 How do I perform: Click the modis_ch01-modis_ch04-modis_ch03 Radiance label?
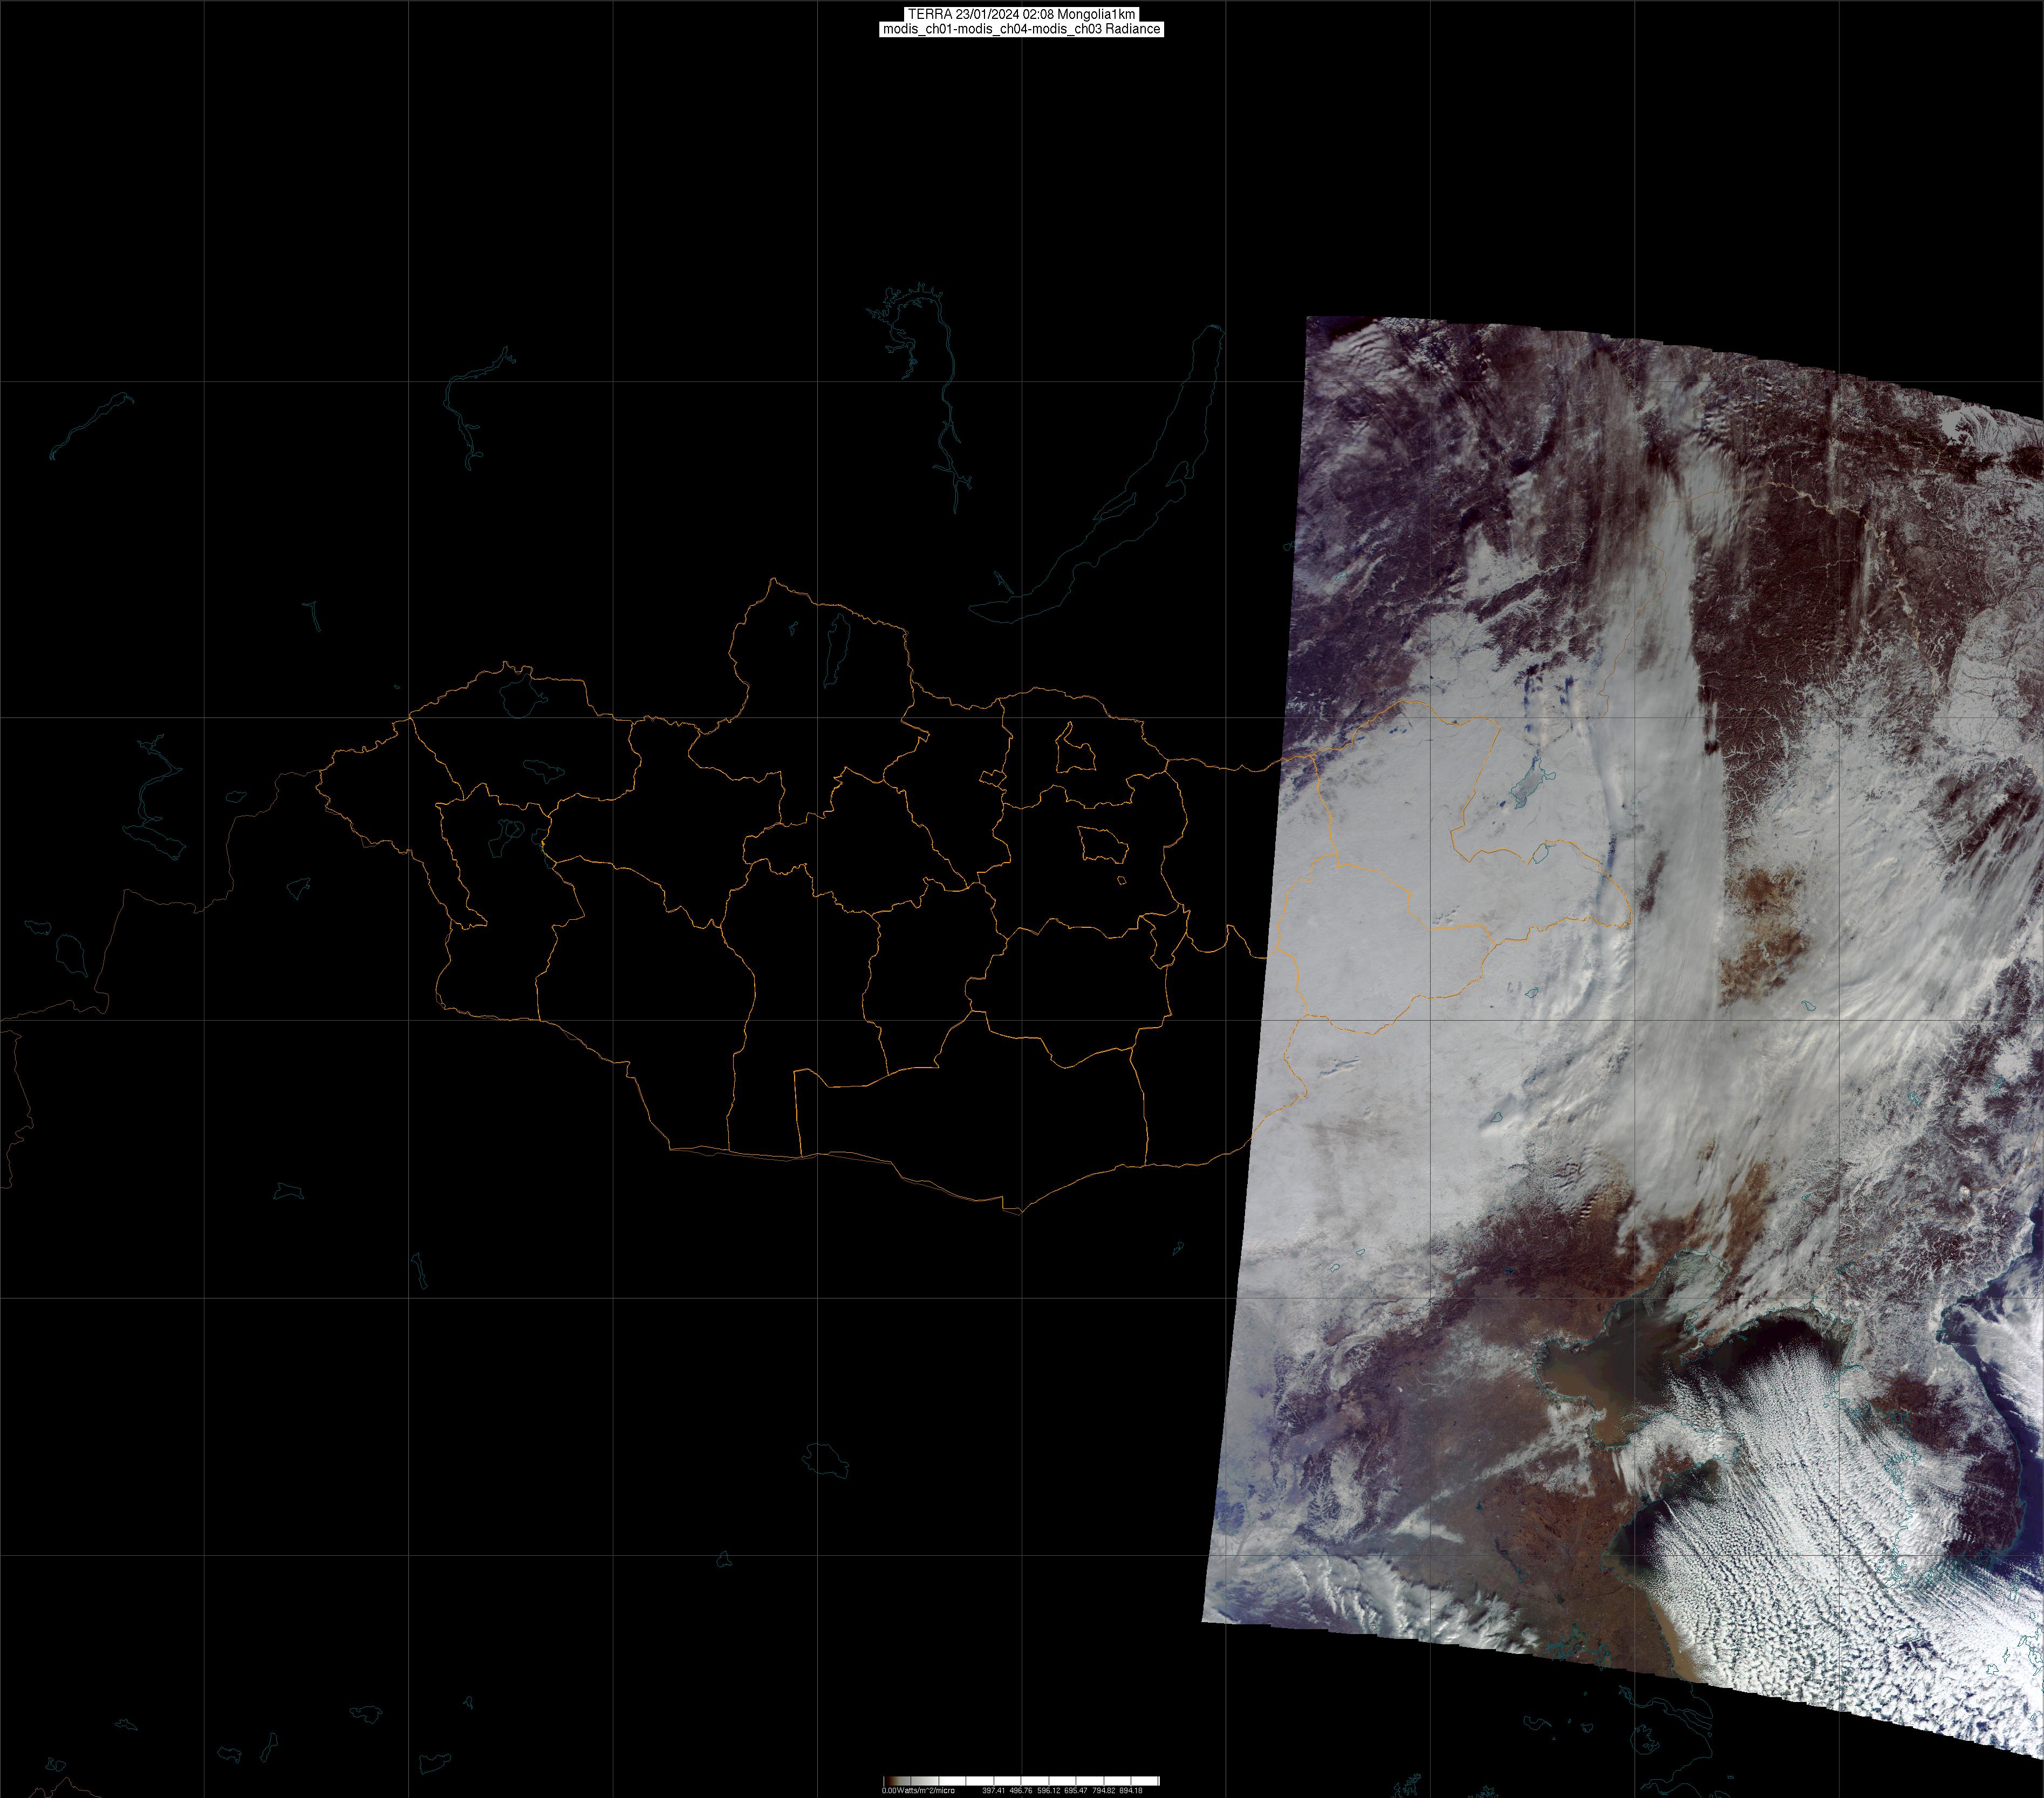[1021, 29]
